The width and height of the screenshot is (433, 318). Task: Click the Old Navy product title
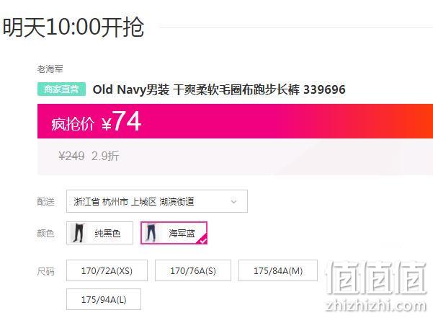click(x=219, y=89)
